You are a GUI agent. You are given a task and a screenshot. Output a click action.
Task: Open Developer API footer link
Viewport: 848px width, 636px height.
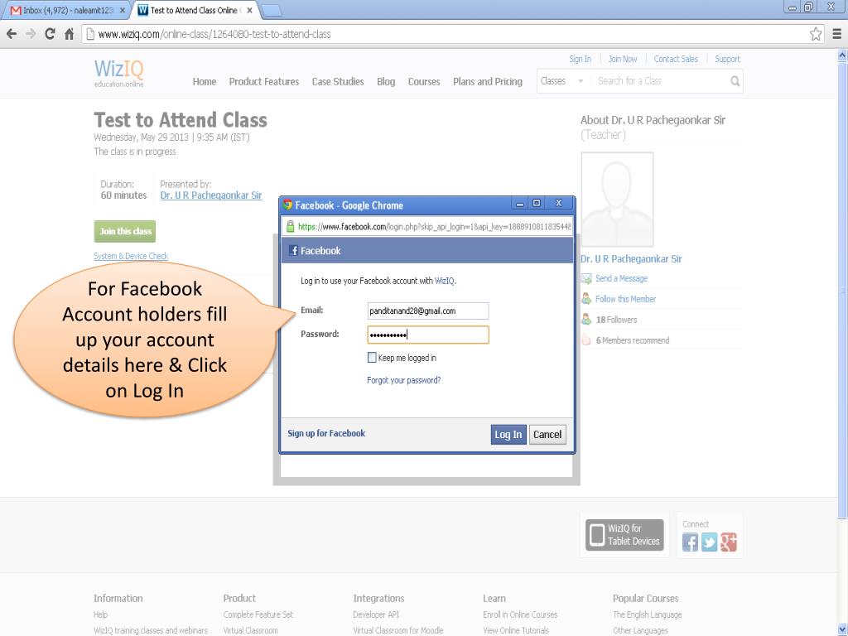[x=376, y=614]
